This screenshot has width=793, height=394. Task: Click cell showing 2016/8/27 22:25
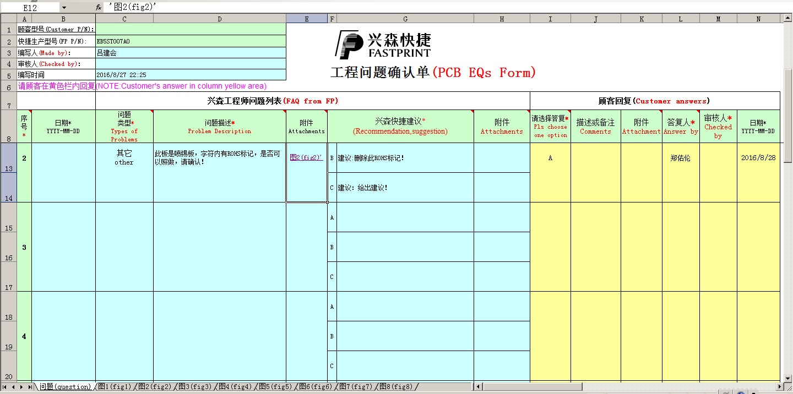[191, 75]
